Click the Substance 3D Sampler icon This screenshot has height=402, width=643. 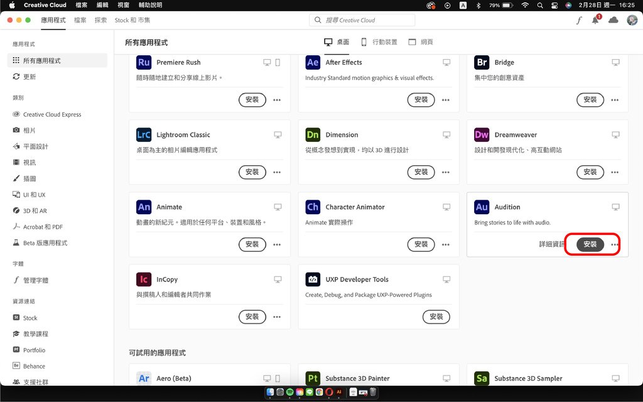(482, 378)
